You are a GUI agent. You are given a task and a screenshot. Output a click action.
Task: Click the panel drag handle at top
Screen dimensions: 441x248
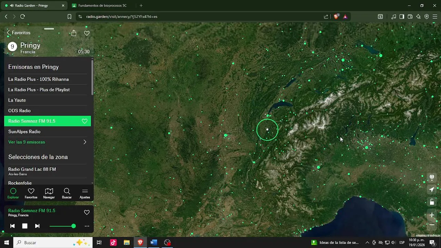pyautogui.click(x=49, y=29)
